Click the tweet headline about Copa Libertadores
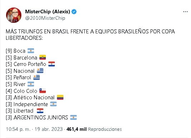The image size is (191, 138). pos(90,35)
